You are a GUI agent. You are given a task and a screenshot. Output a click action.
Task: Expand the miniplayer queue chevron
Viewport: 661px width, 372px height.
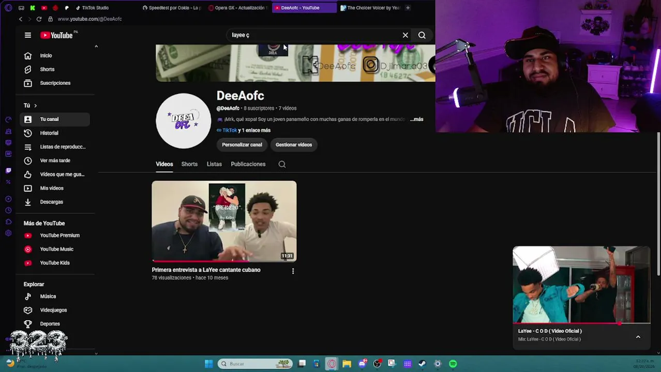point(638,337)
